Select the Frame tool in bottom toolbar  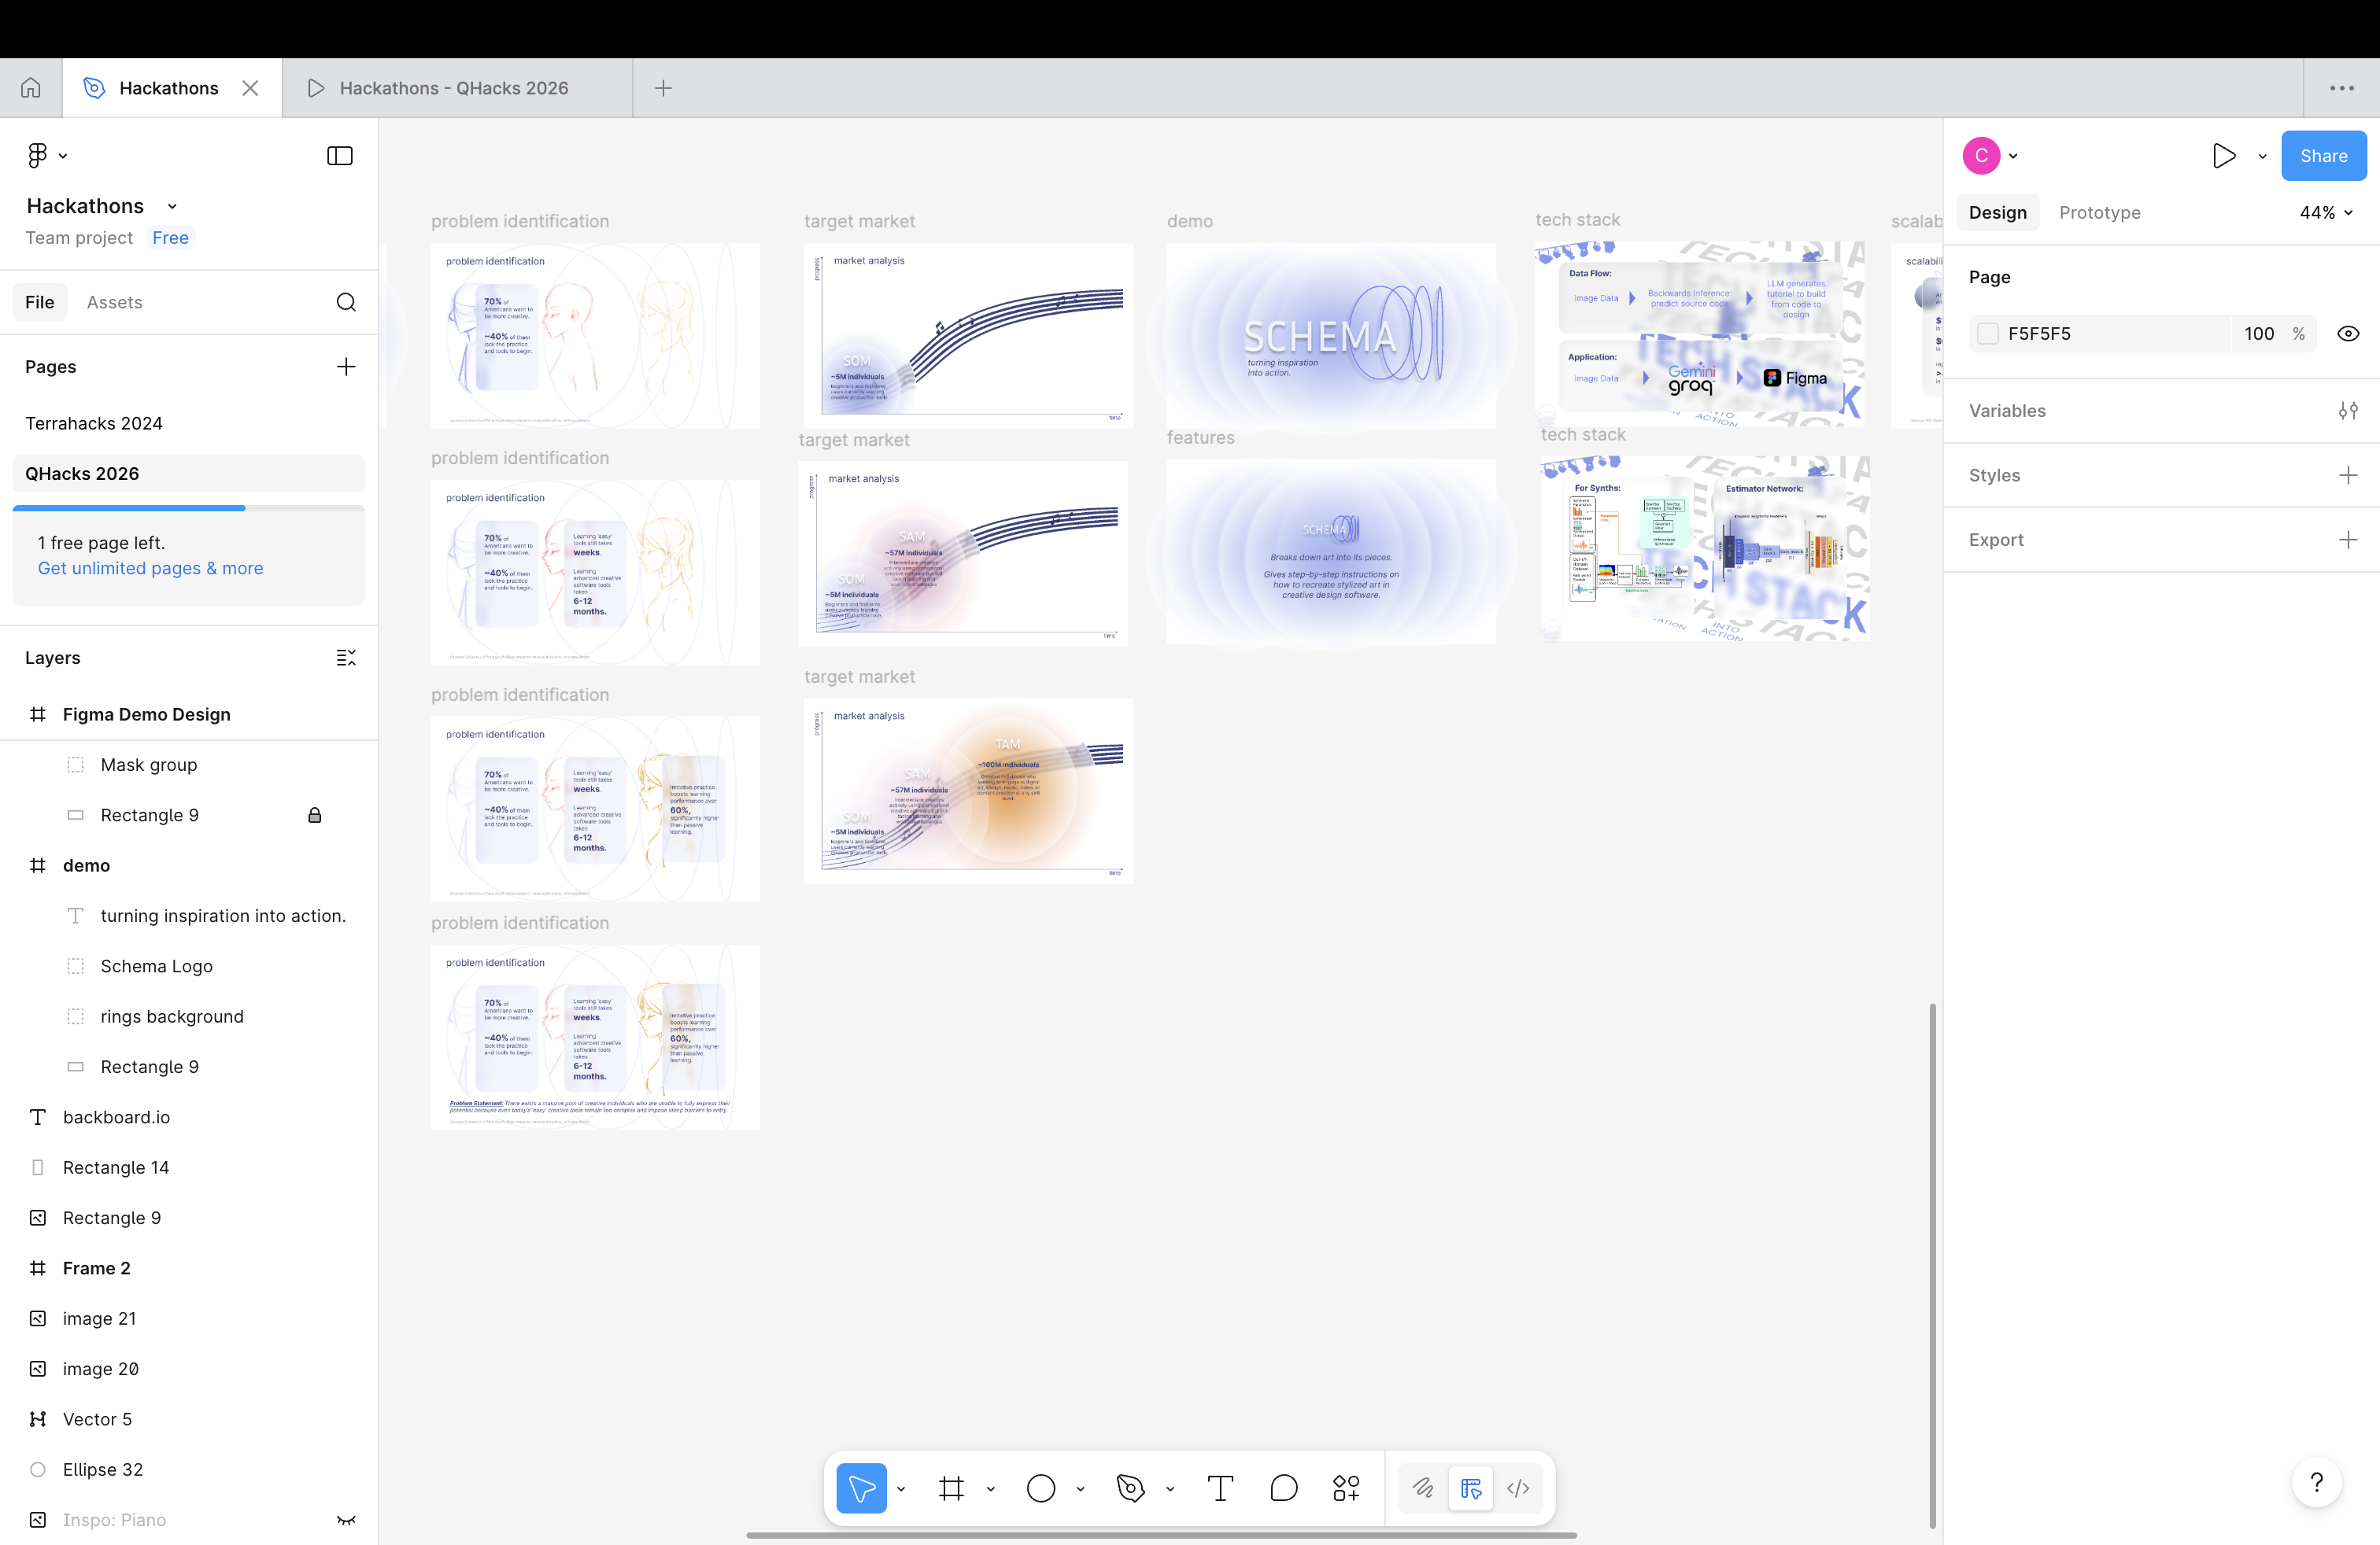coord(951,1488)
